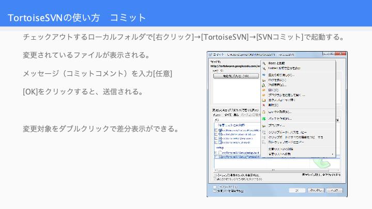The height and width of the screenshot is (209, 372).
Task: Click the open icon beside 開く(O)
Action: [x=264, y=90]
